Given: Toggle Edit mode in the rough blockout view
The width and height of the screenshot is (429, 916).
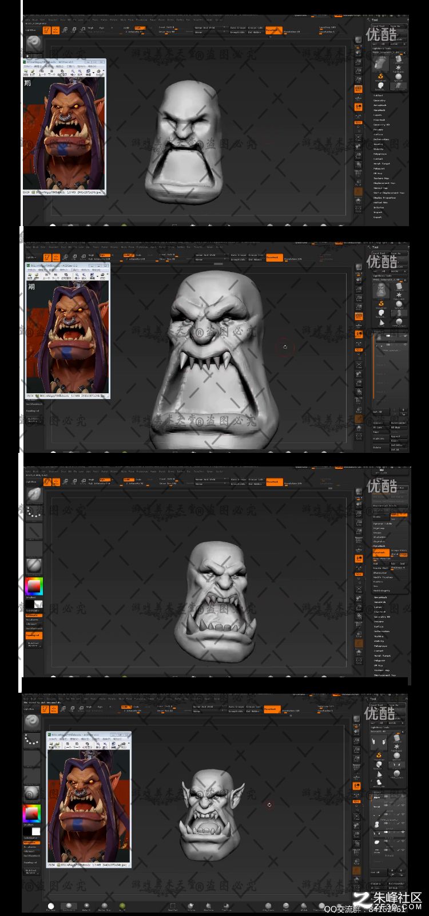Looking at the screenshot, I should click(46, 30).
